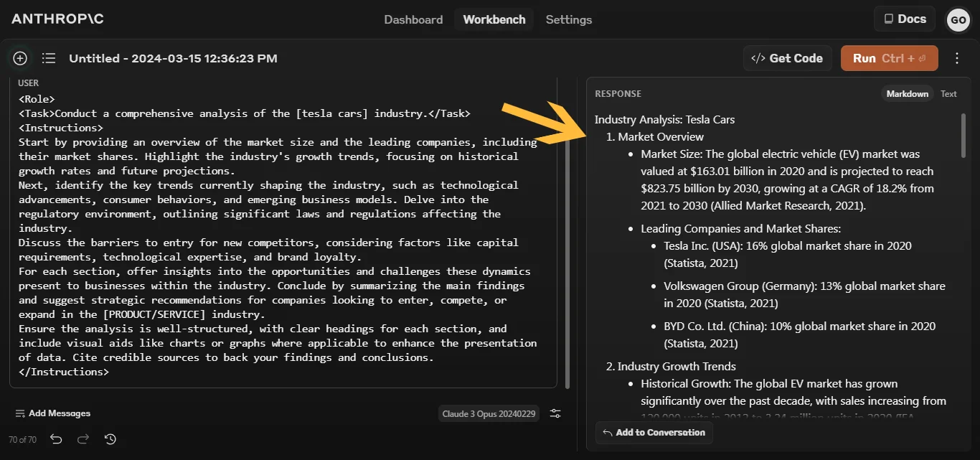Click the RESPONSE panel label
Image resolution: width=980 pixels, height=460 pixels.
[618, 94]
